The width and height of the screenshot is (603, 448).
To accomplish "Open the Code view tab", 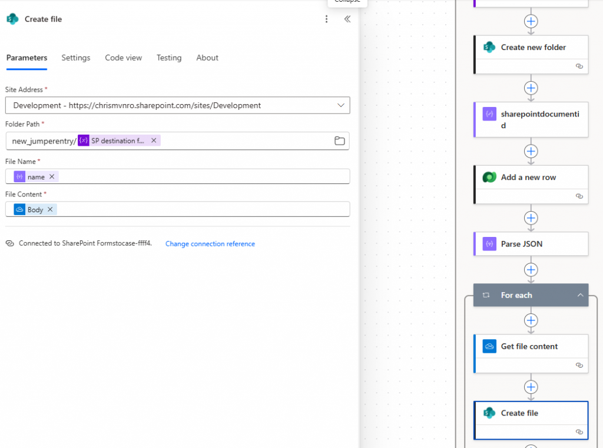I will tap(124, 58).
